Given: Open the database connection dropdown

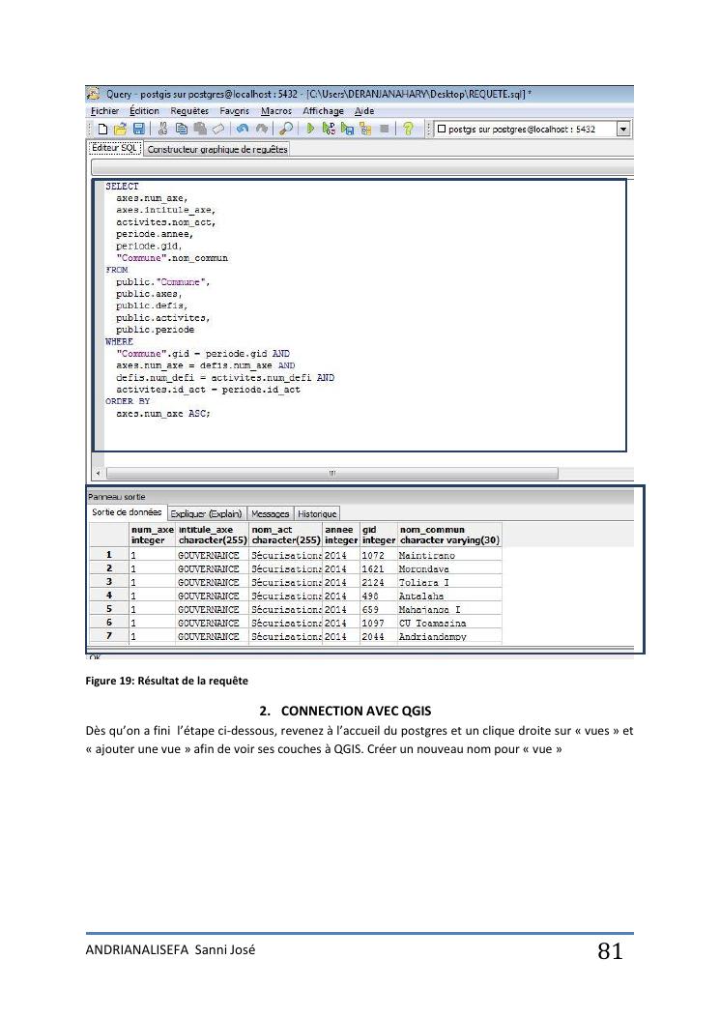Looking at the screenshot, I should coord(623,130).
